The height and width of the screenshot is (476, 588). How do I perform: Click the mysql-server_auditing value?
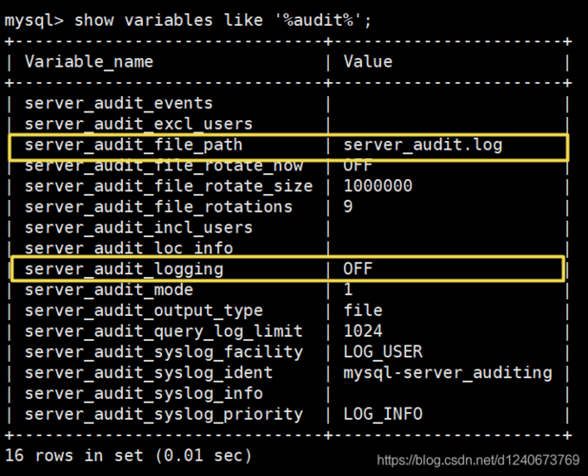448,373
